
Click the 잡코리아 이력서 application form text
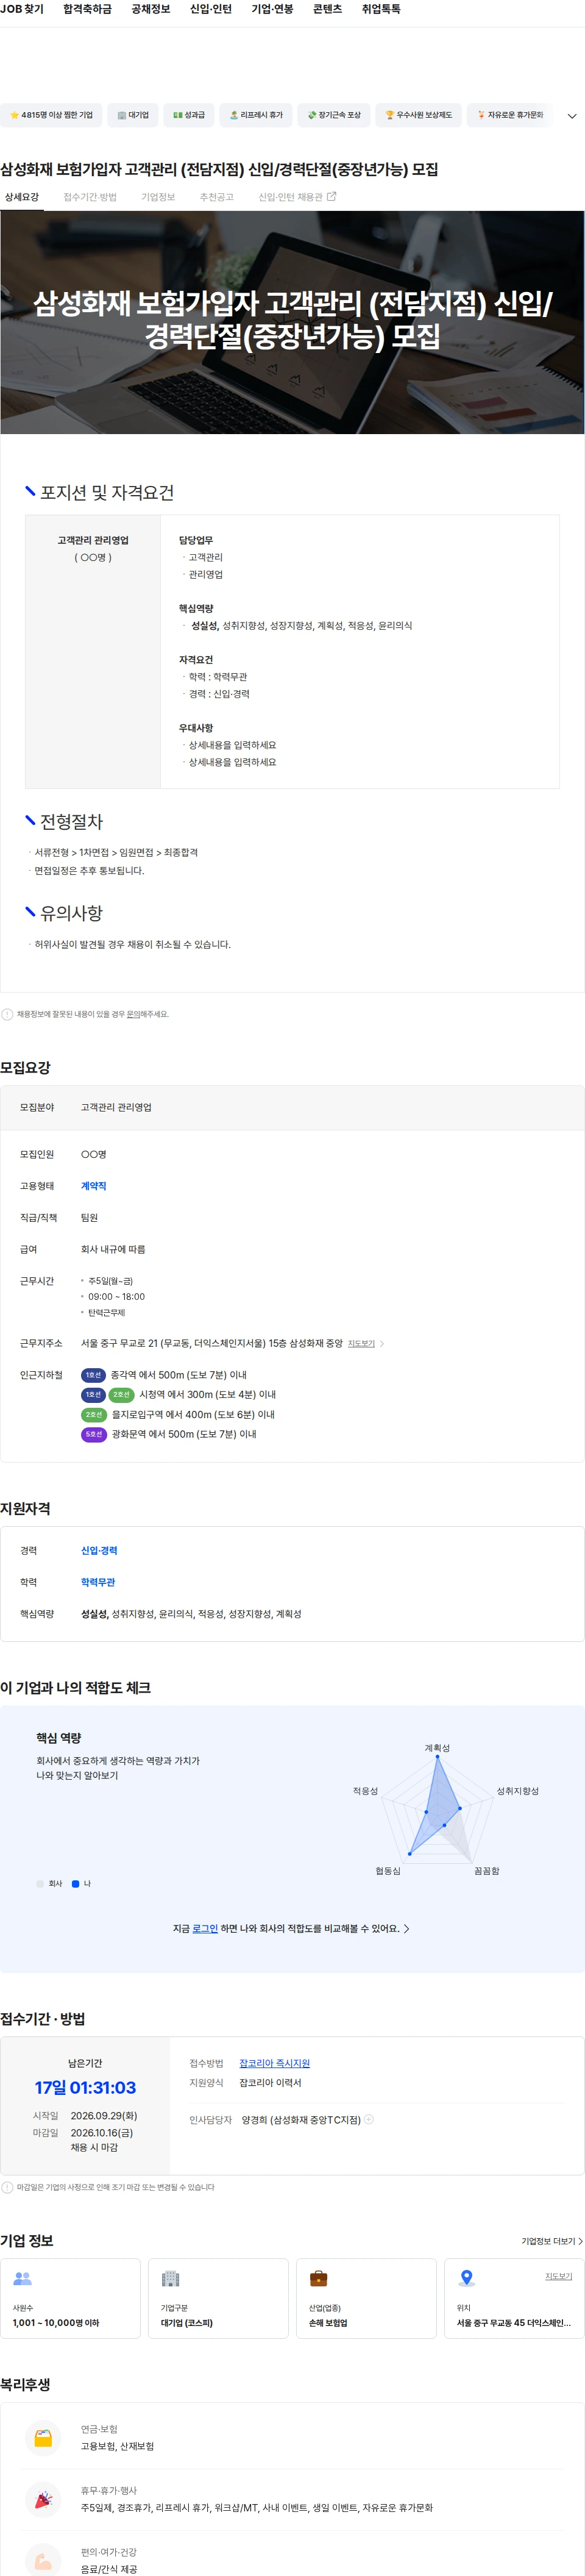[270, 2082]
